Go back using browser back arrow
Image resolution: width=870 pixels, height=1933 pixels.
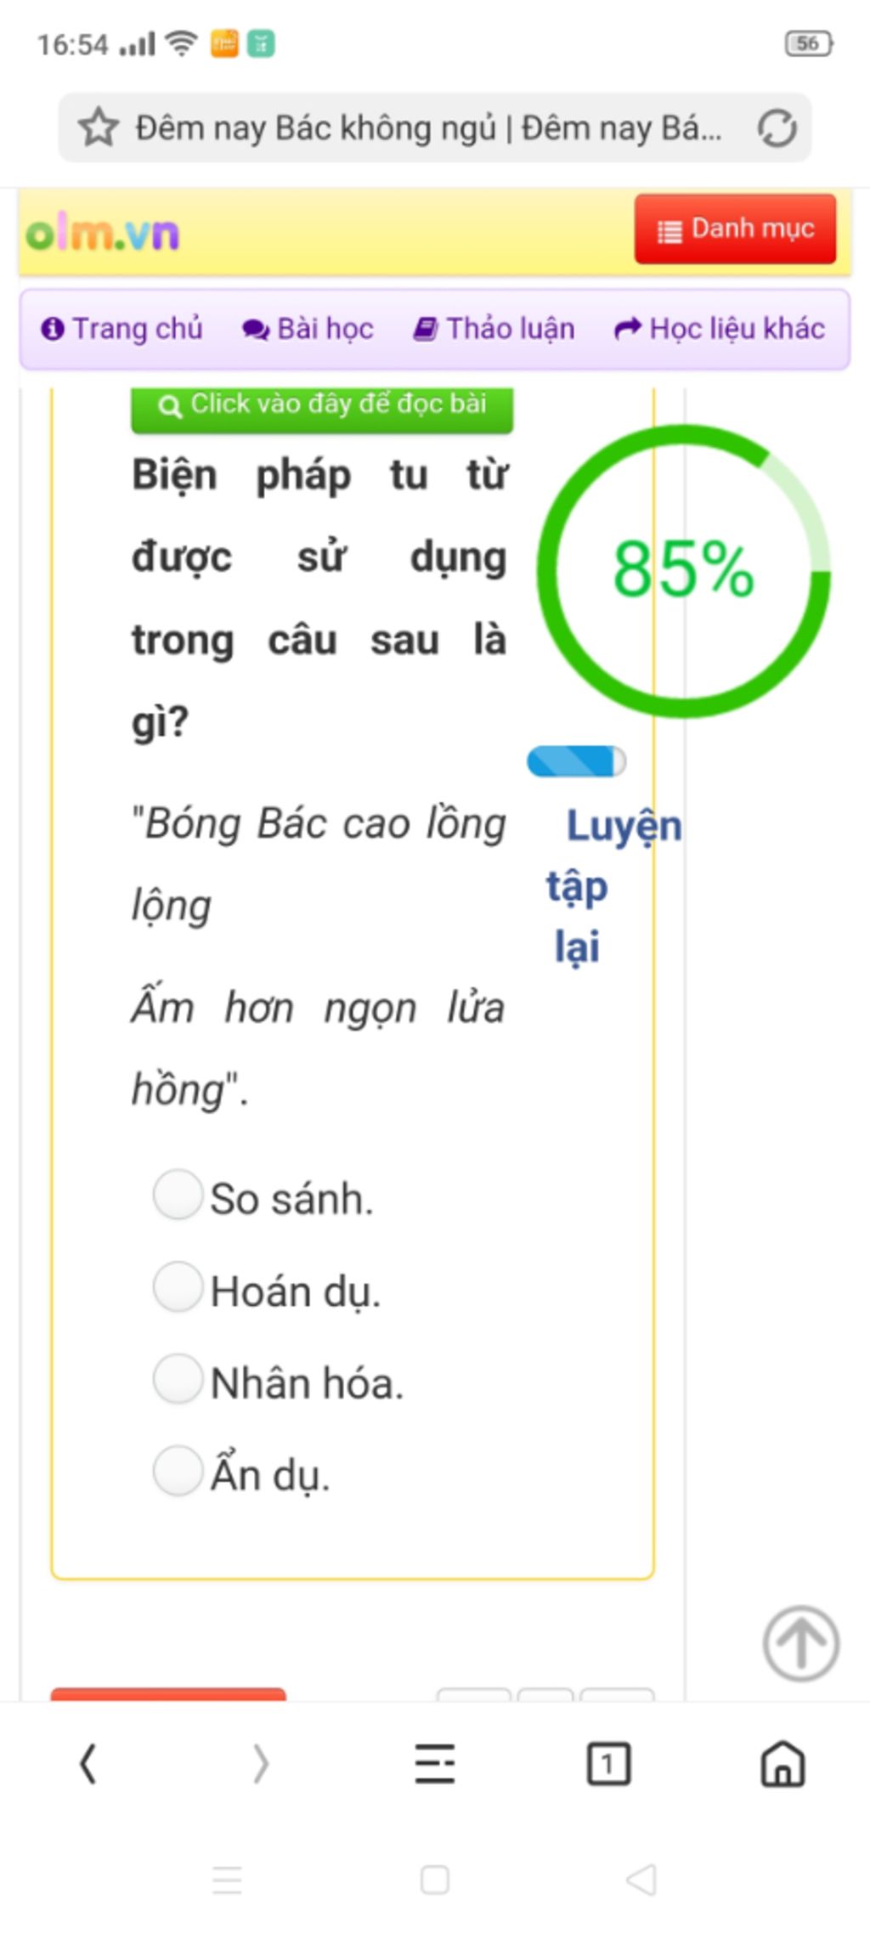point(88,1763)
